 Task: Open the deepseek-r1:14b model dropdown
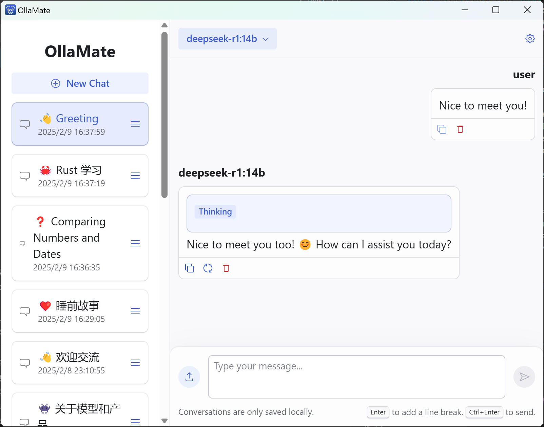(228, 39)
